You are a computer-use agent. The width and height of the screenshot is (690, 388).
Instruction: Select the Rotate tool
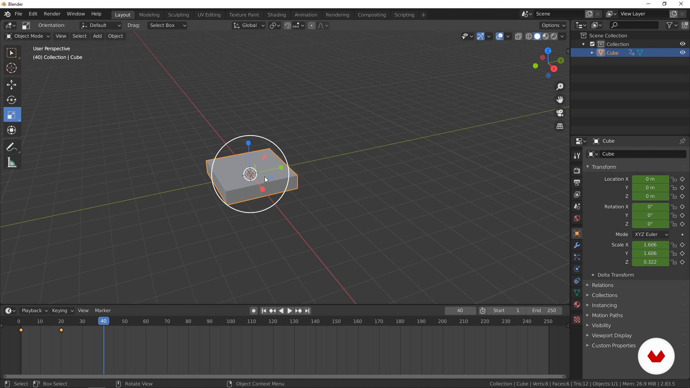(x=11, y=100)
